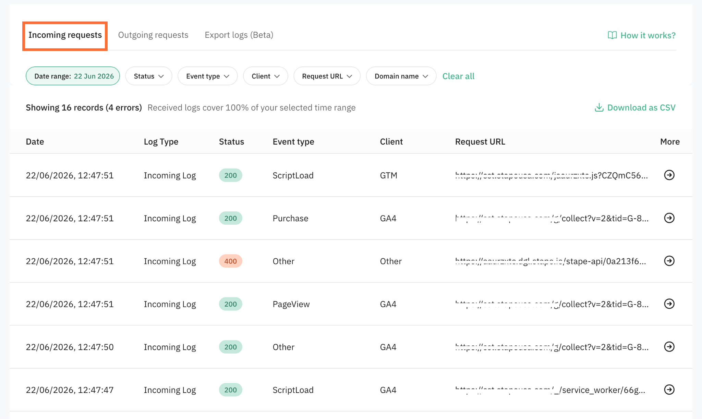Click the Date column header
The image size is (702, 419).
pos(35,141)
